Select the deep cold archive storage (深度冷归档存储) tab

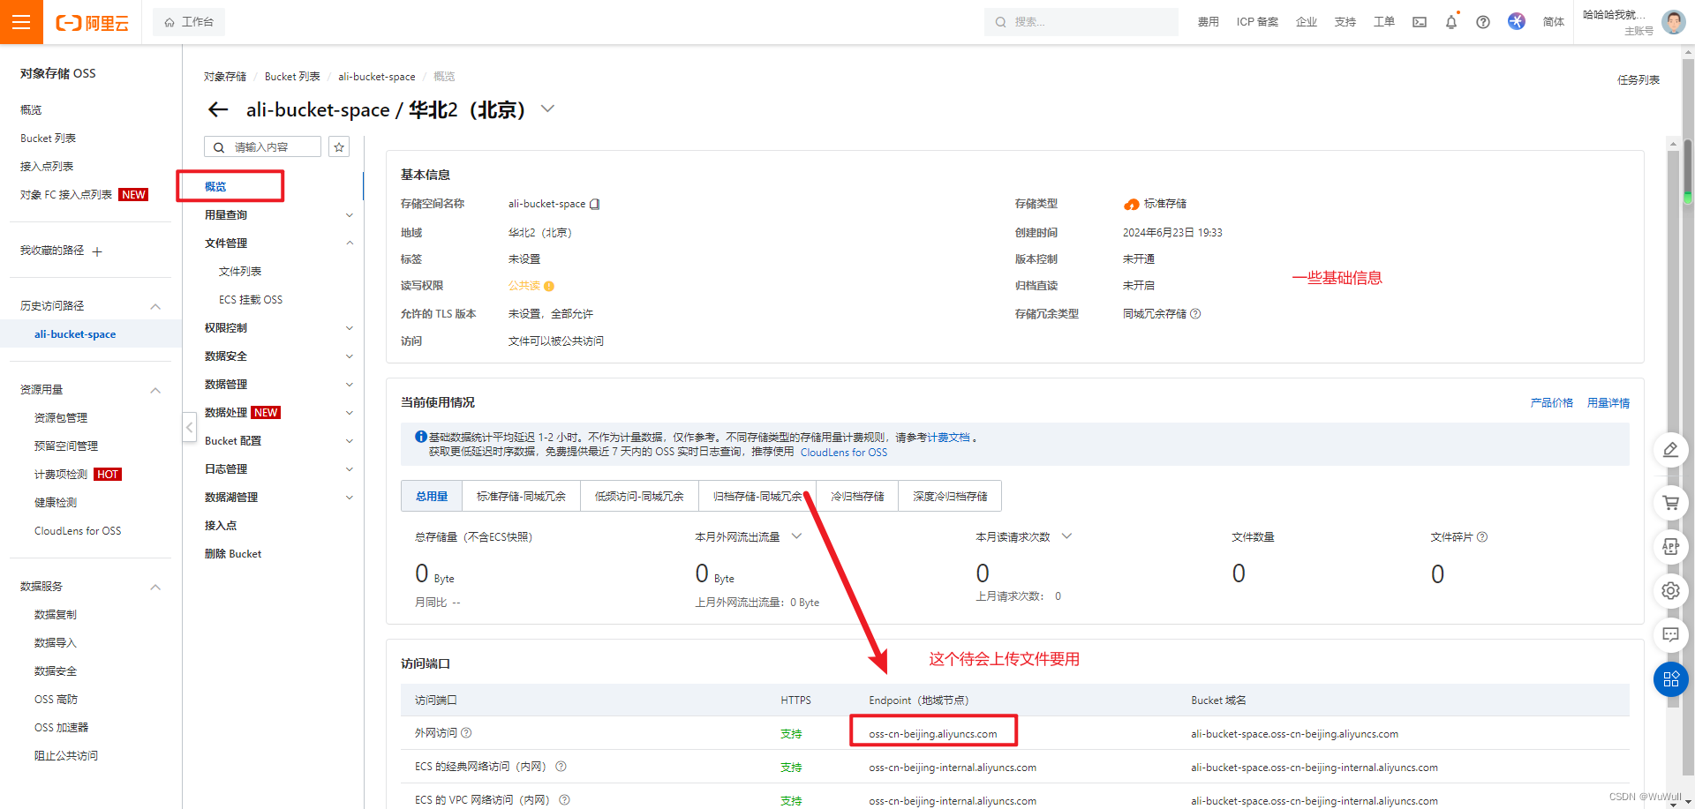click(950, 497)
